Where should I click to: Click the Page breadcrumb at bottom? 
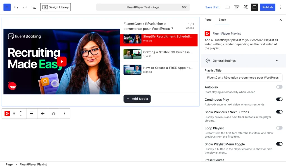point(9,164)
